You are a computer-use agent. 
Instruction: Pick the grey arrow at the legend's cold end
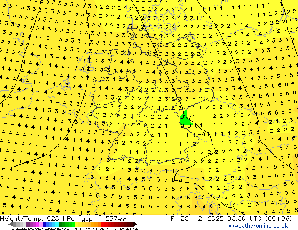coord(11,224)
